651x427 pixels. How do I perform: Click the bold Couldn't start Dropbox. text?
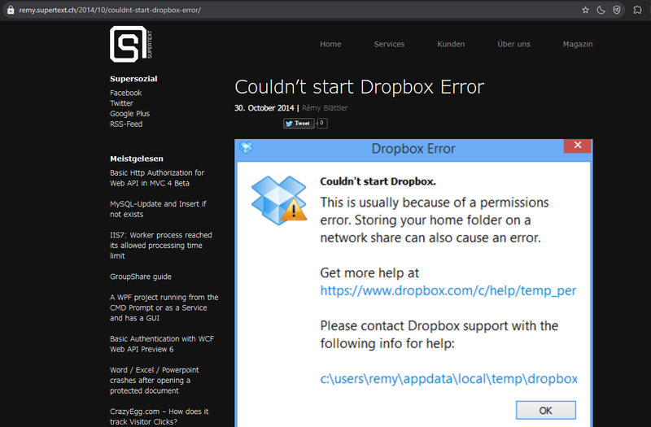pyautogui.click(x=378, y=181)
